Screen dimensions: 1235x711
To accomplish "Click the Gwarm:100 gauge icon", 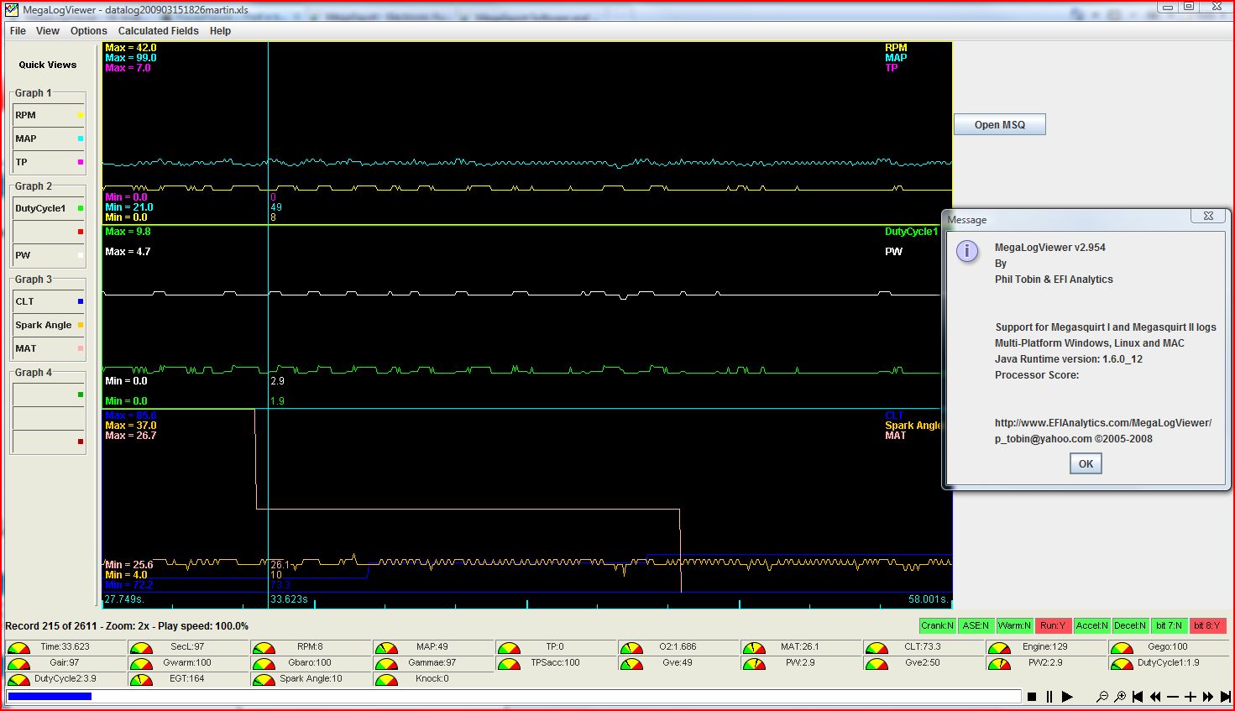I will pyautogui.click(x=141, y=663).
